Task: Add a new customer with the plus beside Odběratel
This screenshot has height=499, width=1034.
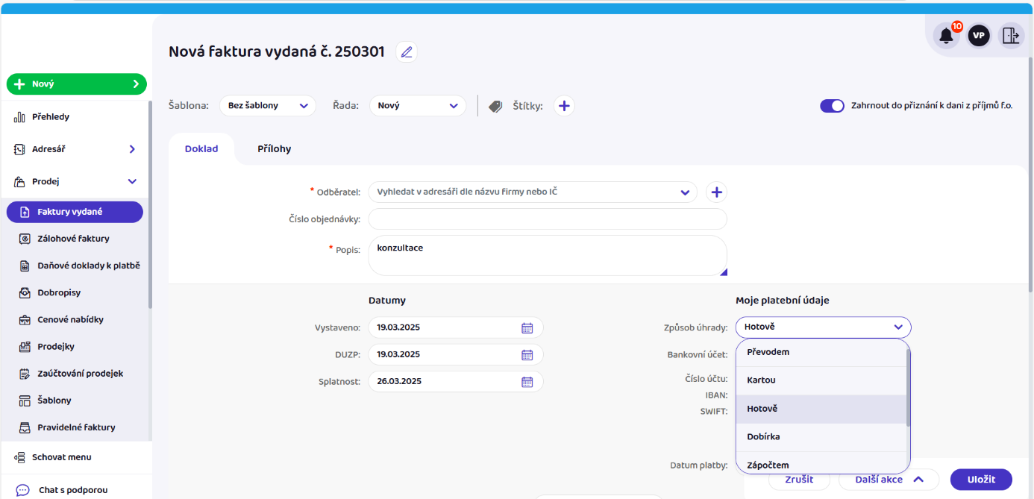Action: pyautogui.click(x=717, y=192)
